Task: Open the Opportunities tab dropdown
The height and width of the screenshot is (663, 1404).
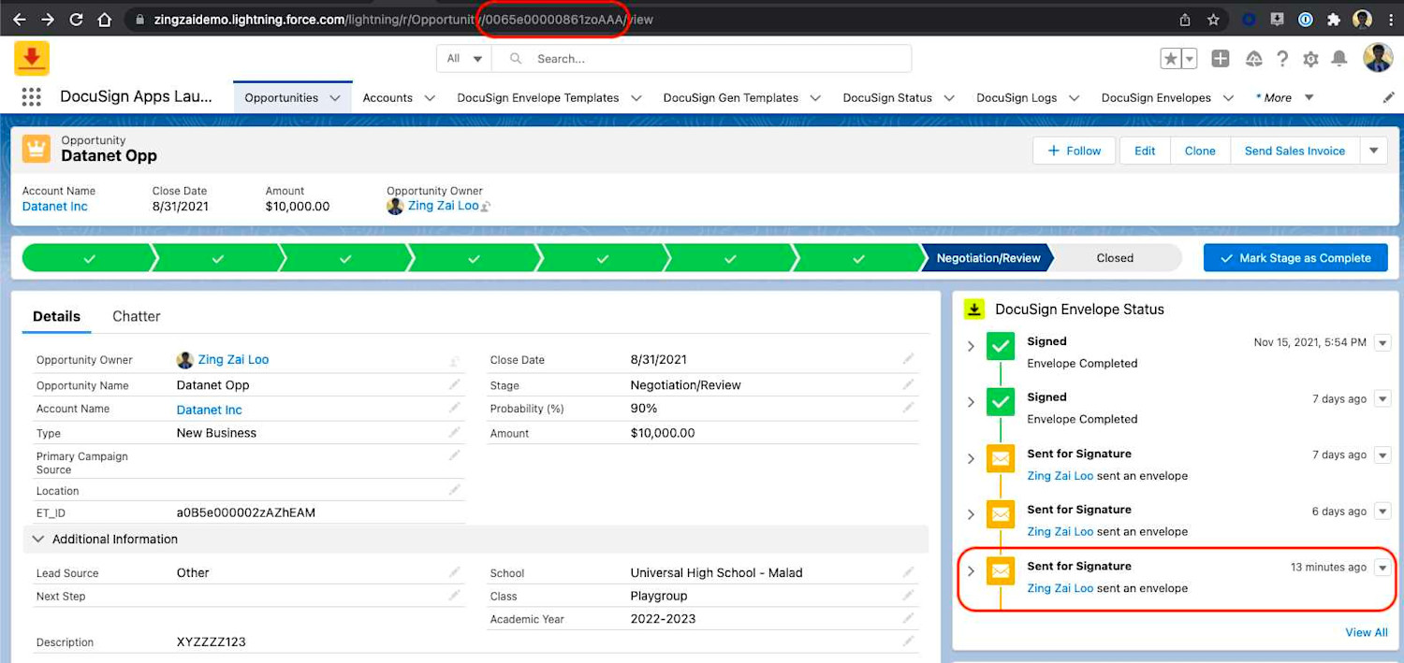Action: pyautogui.click(x=337, y=96)
